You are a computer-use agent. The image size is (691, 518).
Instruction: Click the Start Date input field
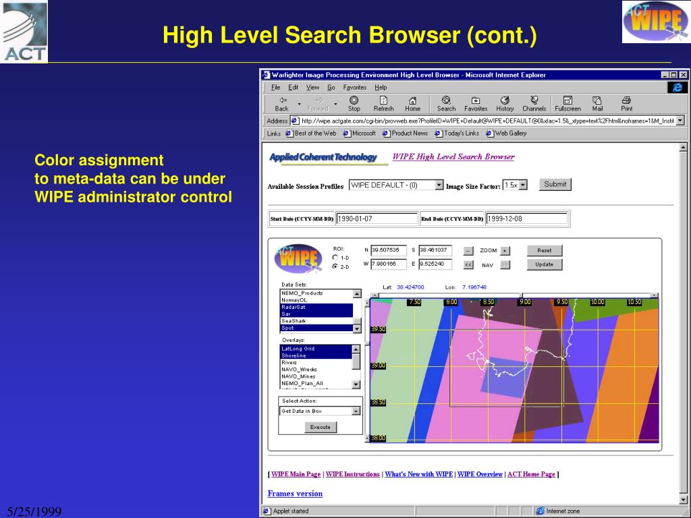(377, 219)
